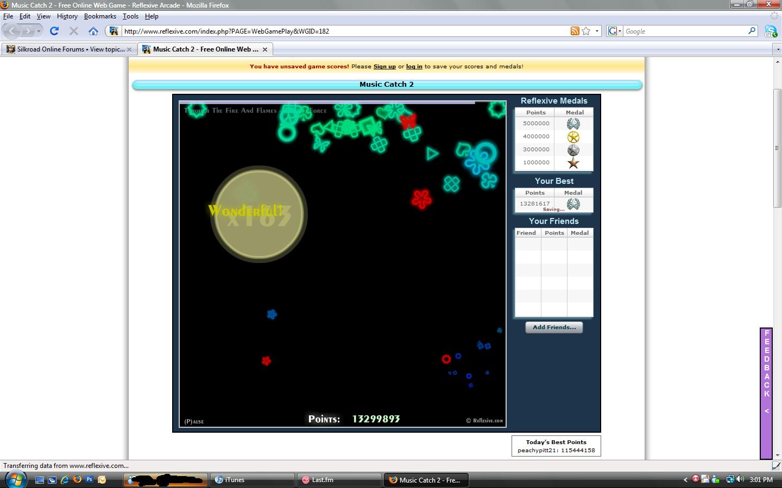Click the scrollbar down arrow

coord(777,455)
